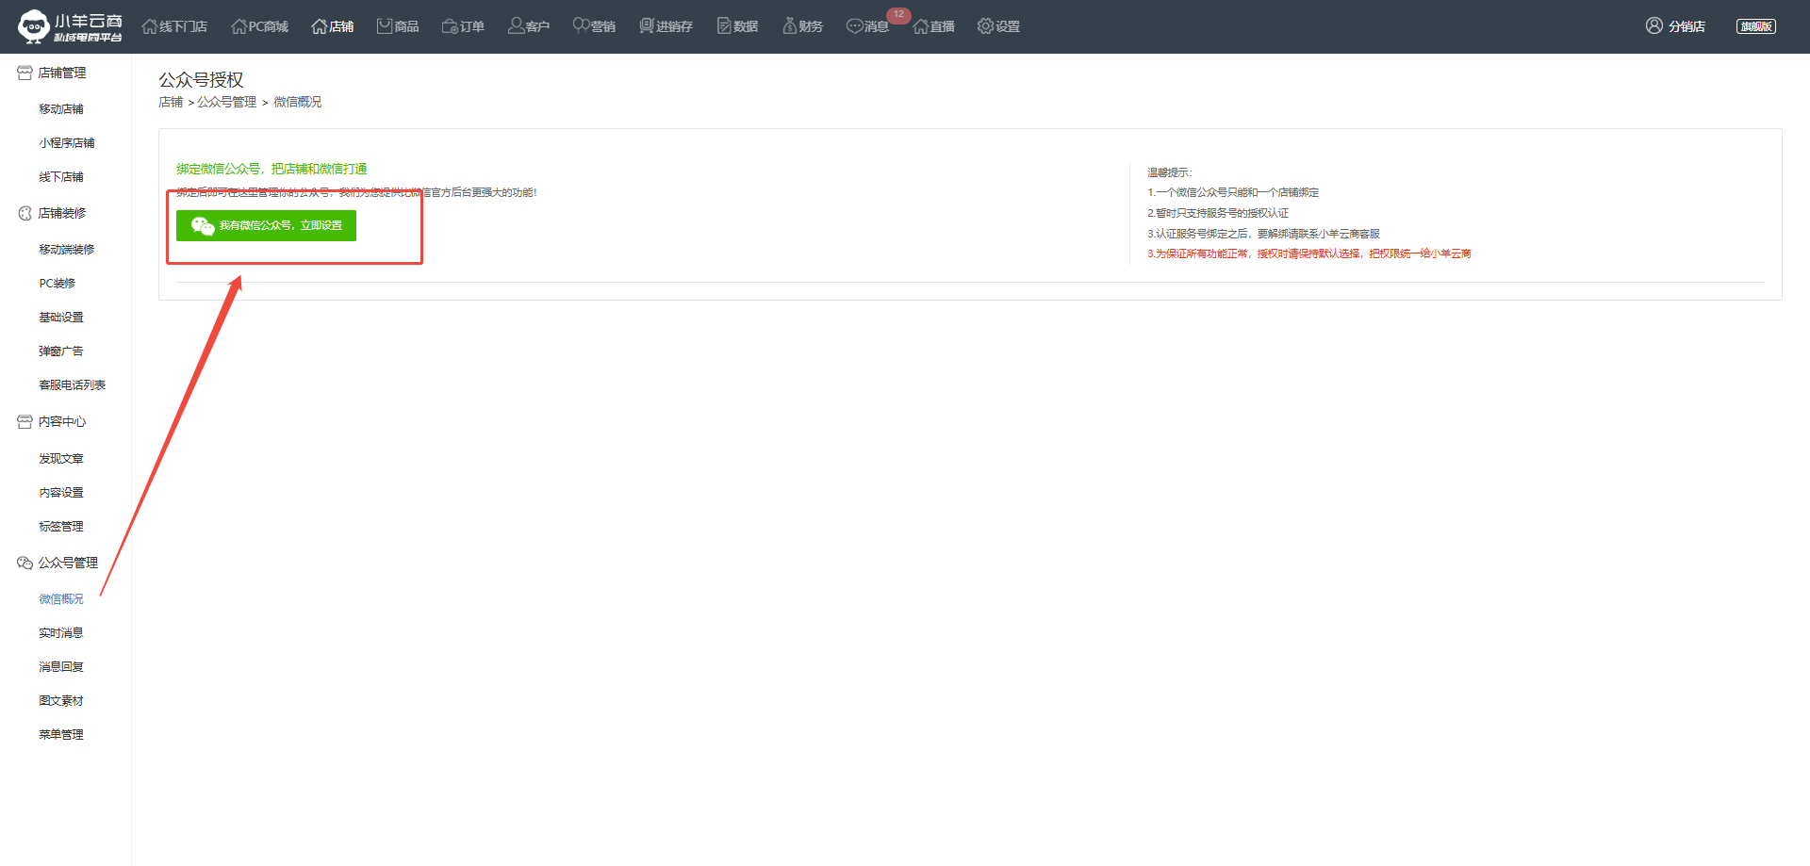Select 实时消息 in the sidebar
This screenshot has width=1810, height=866.
(x=61, y=633)
